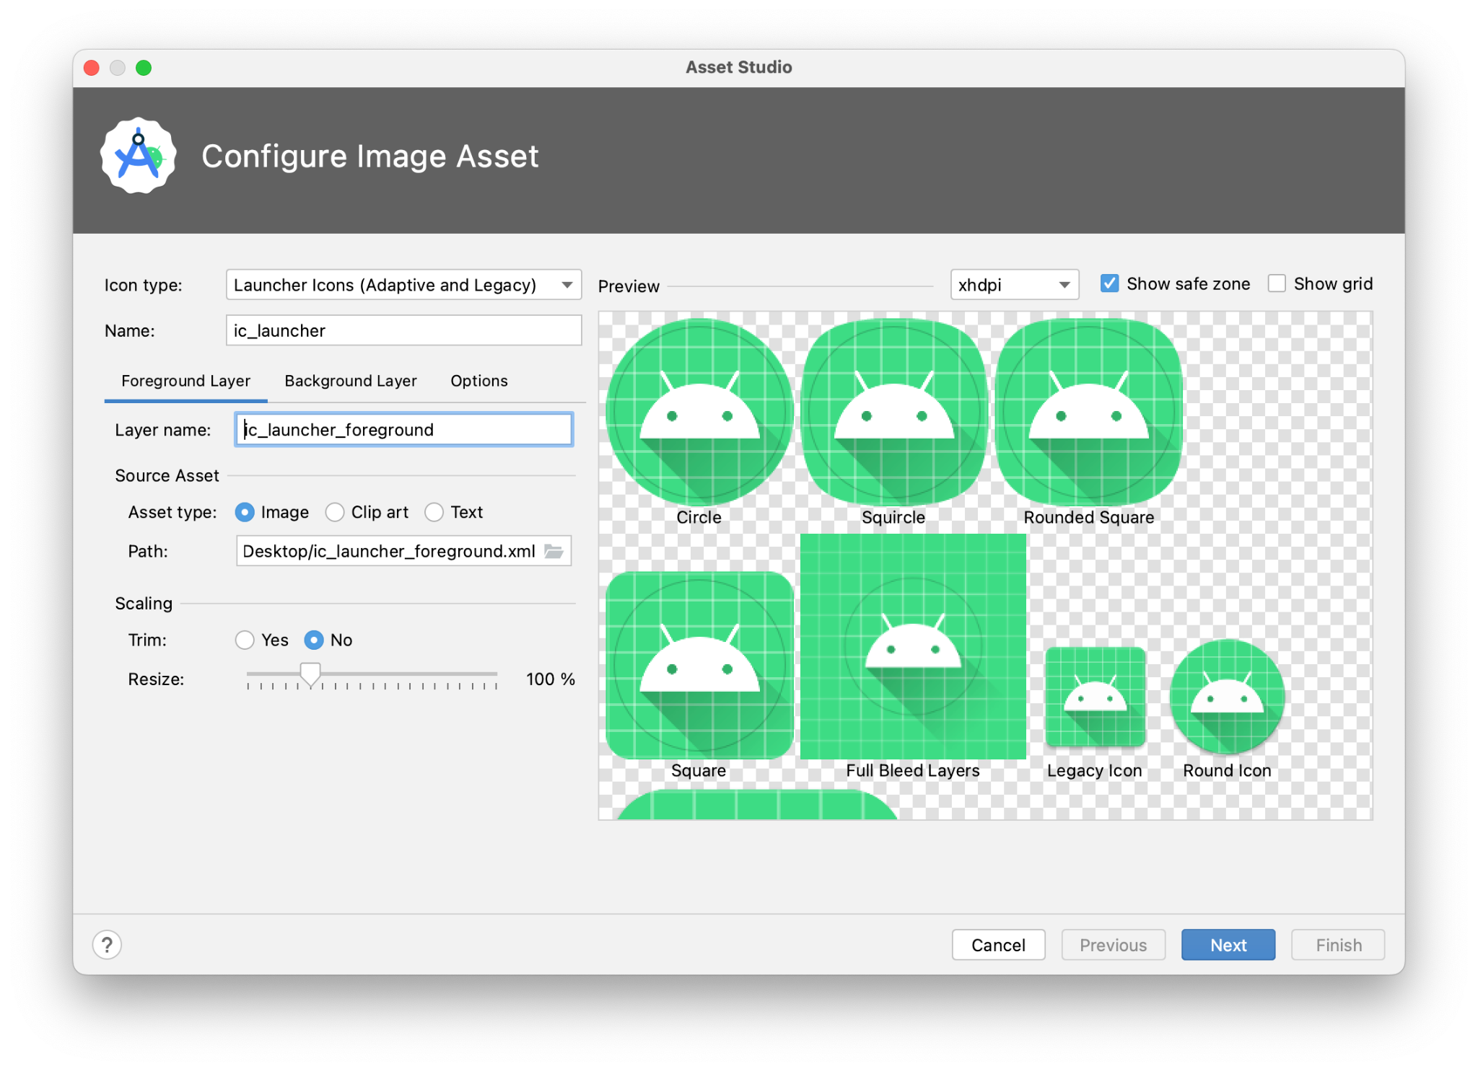Switch to Background Layer tab
The width and height of the screenshot is (1478, 1071).
point(351,381)
